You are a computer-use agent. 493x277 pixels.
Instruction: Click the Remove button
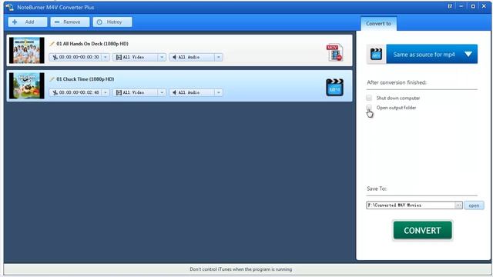point(70,22)
